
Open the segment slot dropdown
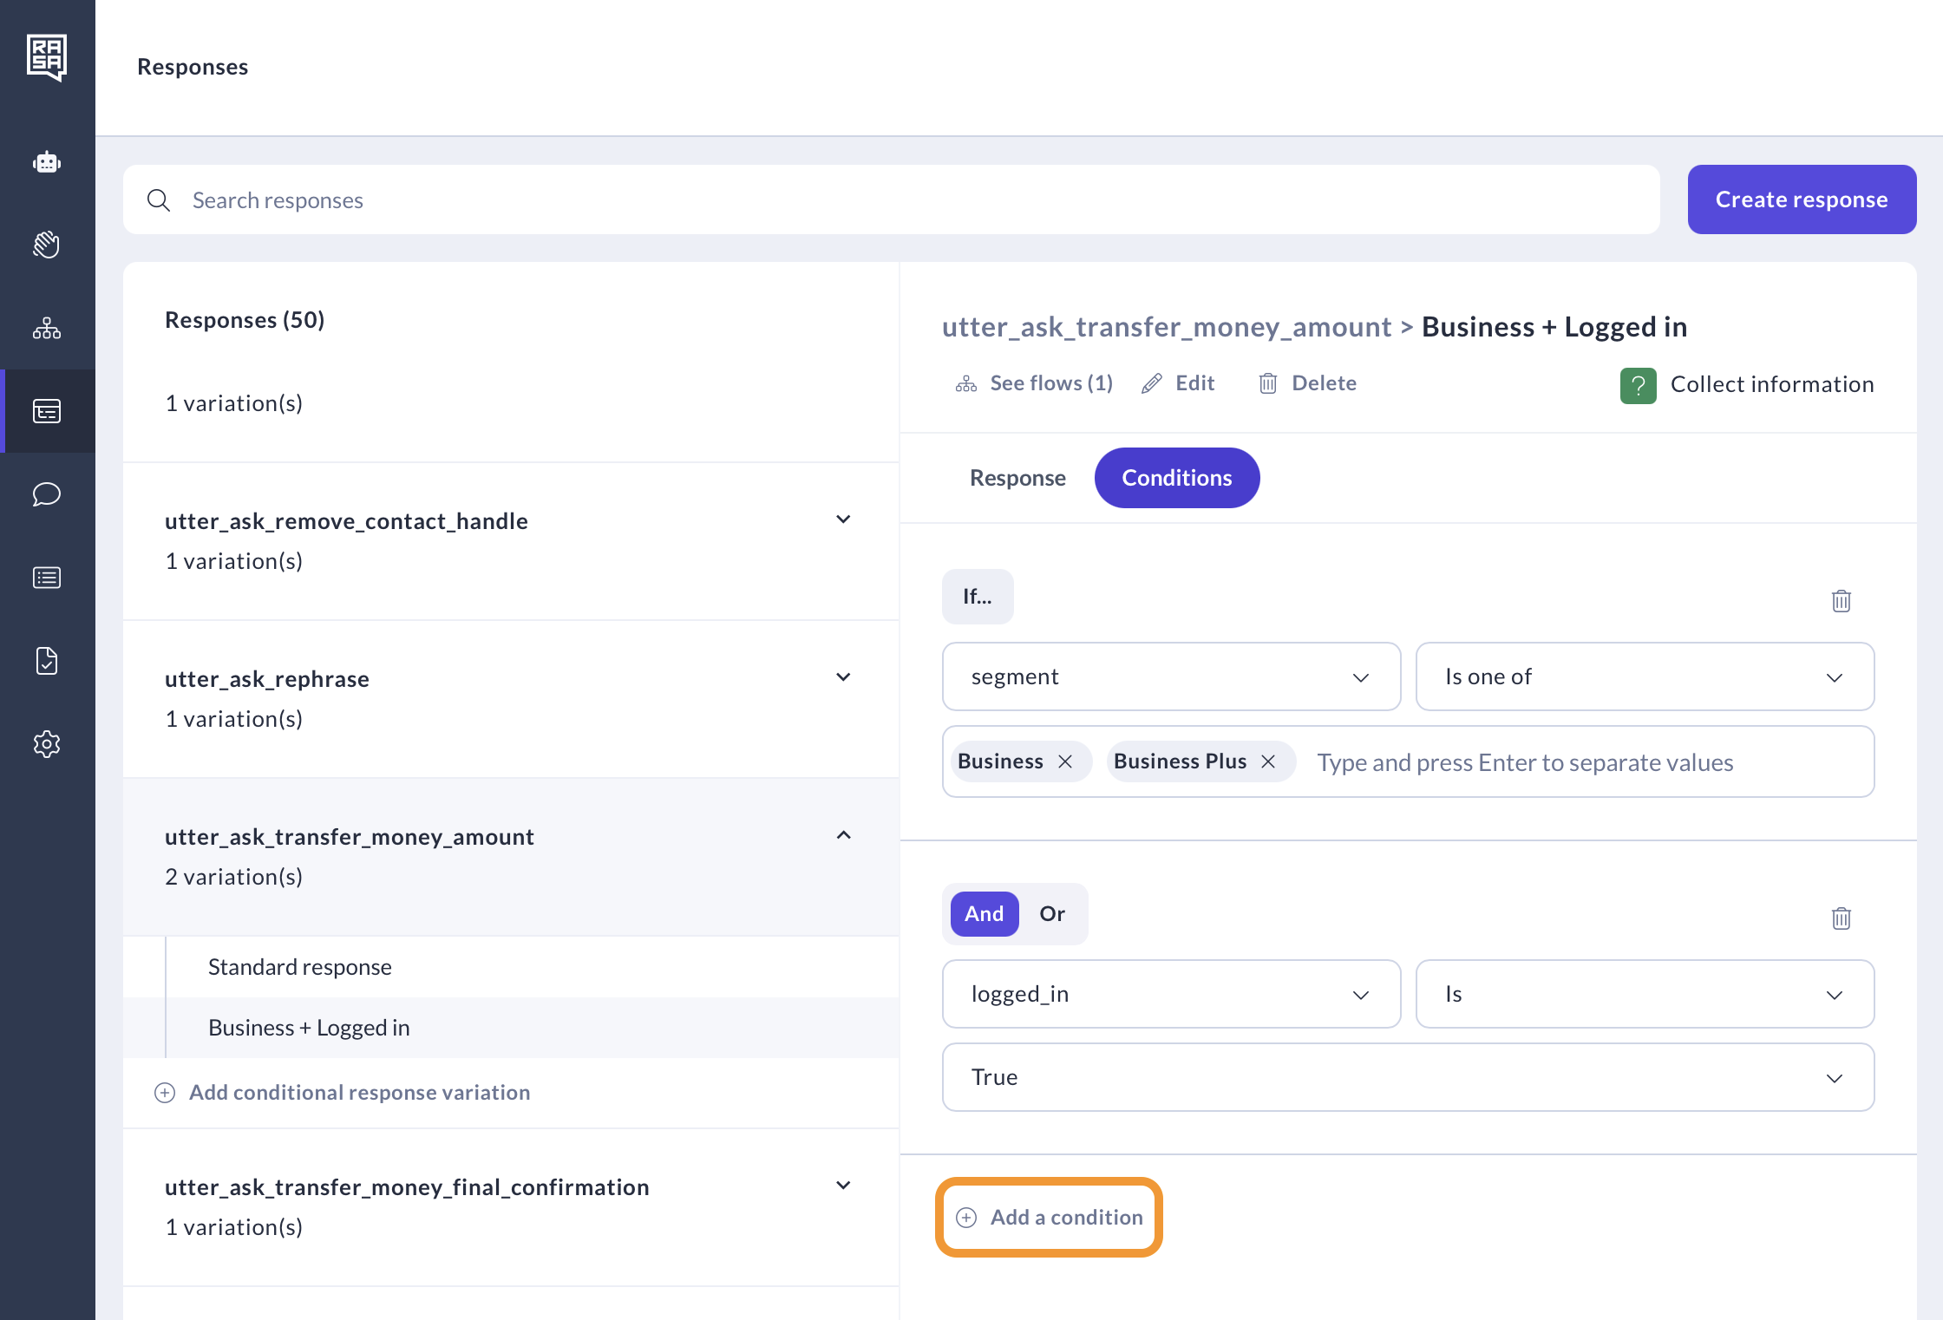pos(1170,676)
